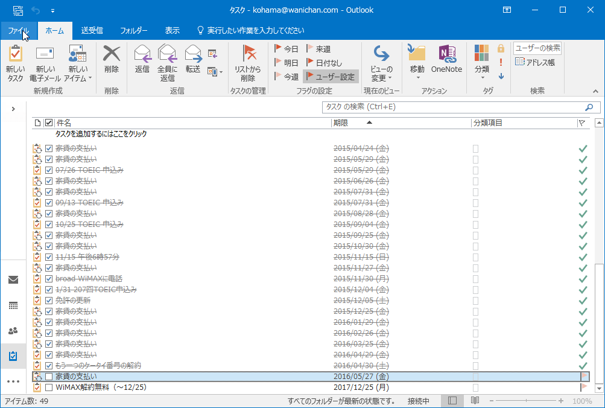Open the other reply actions dropdown

tap(215, 71)
